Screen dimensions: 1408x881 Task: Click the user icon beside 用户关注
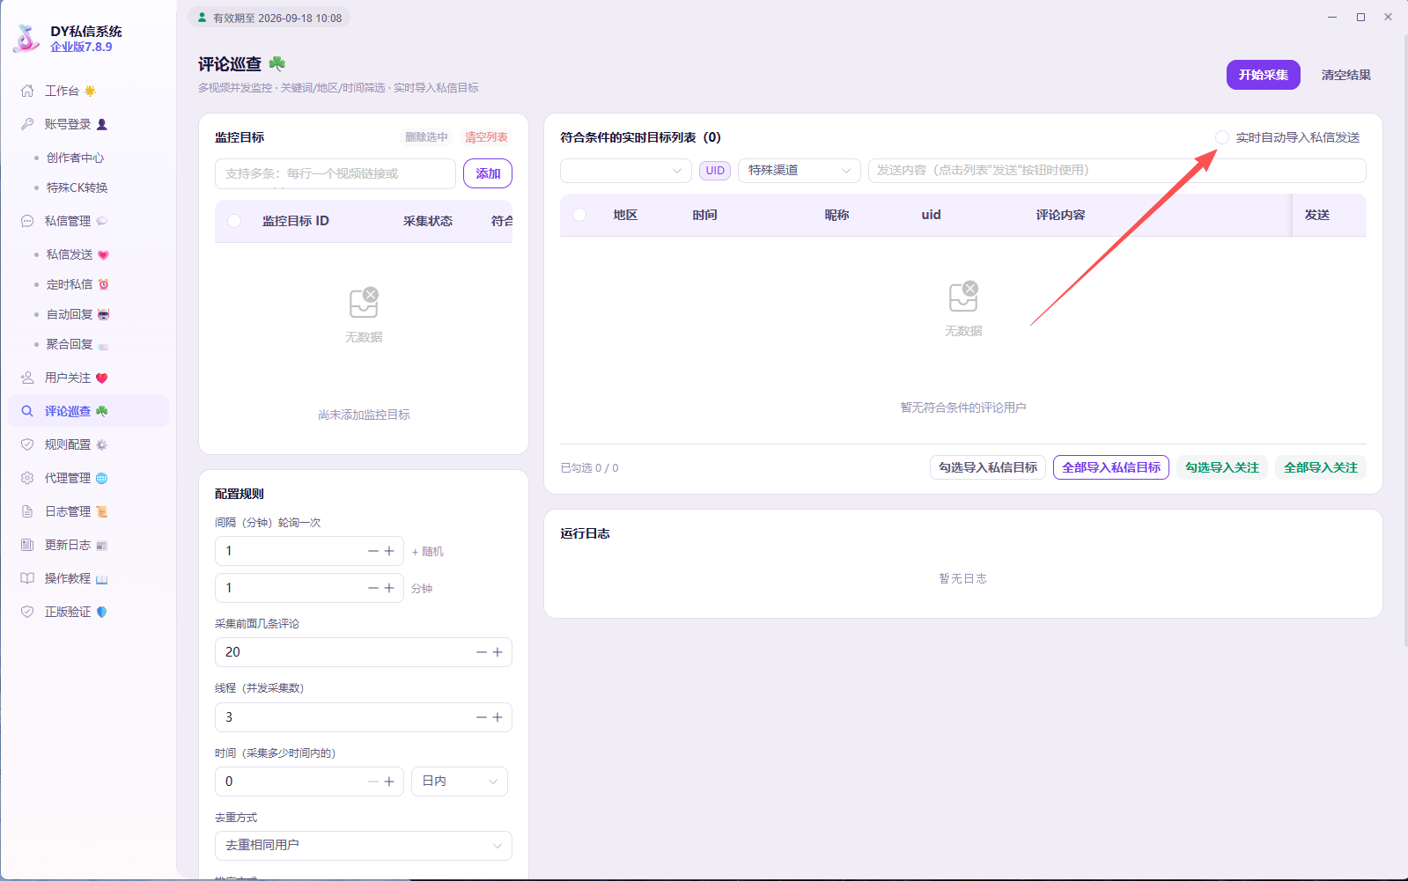click(27, 378)
